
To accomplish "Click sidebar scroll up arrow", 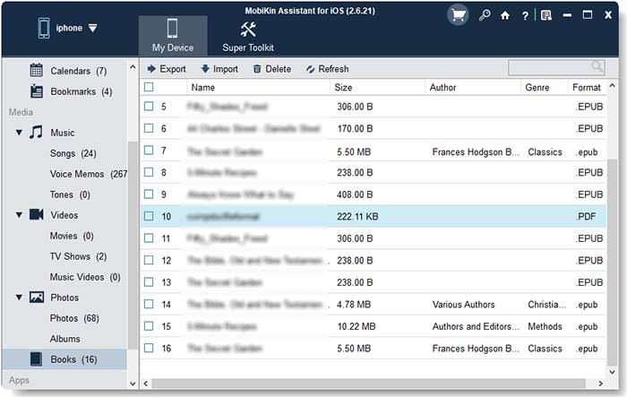I will [x=133, y=67].
